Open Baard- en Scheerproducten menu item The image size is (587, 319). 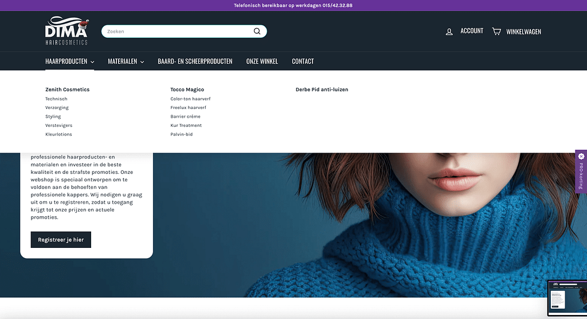point(195,61)
